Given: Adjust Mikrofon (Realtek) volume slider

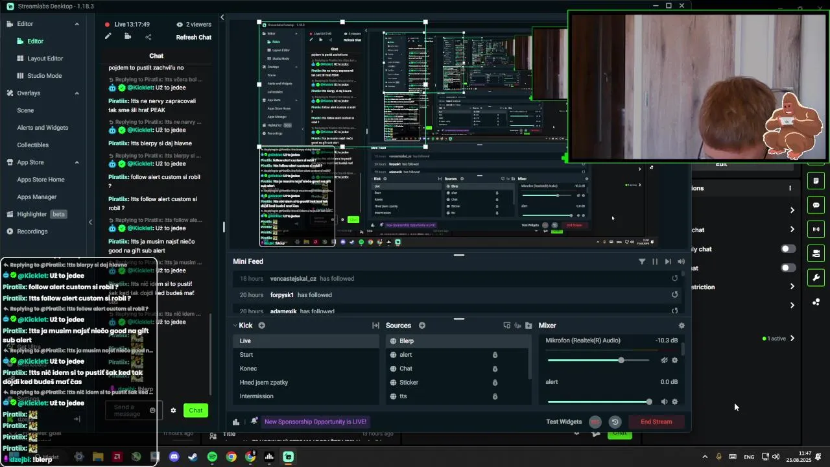Looking at the screenshot, I should [599, 360].
